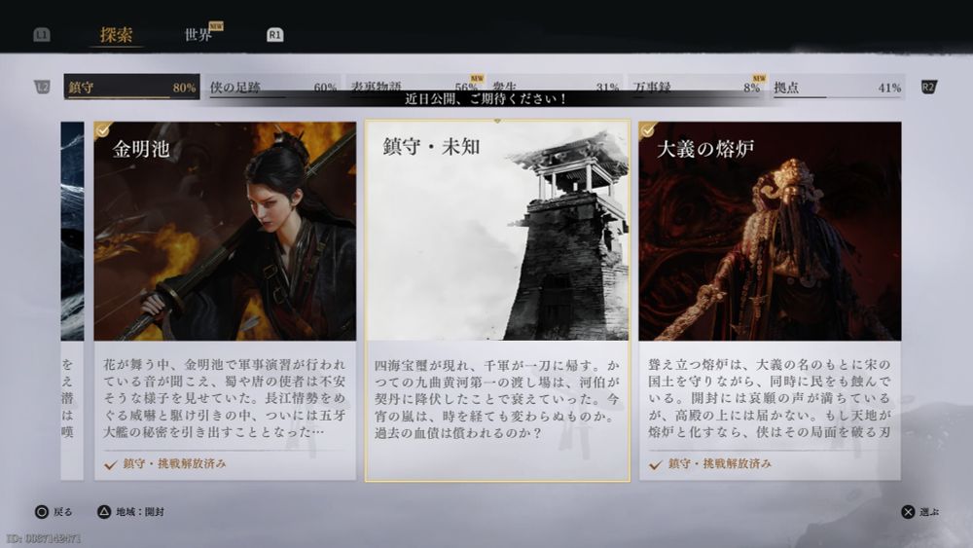This screenshot has width=973, height=548.
Task: Select the 侠の足跡 60% category
Action: click(x=273, y=87)
